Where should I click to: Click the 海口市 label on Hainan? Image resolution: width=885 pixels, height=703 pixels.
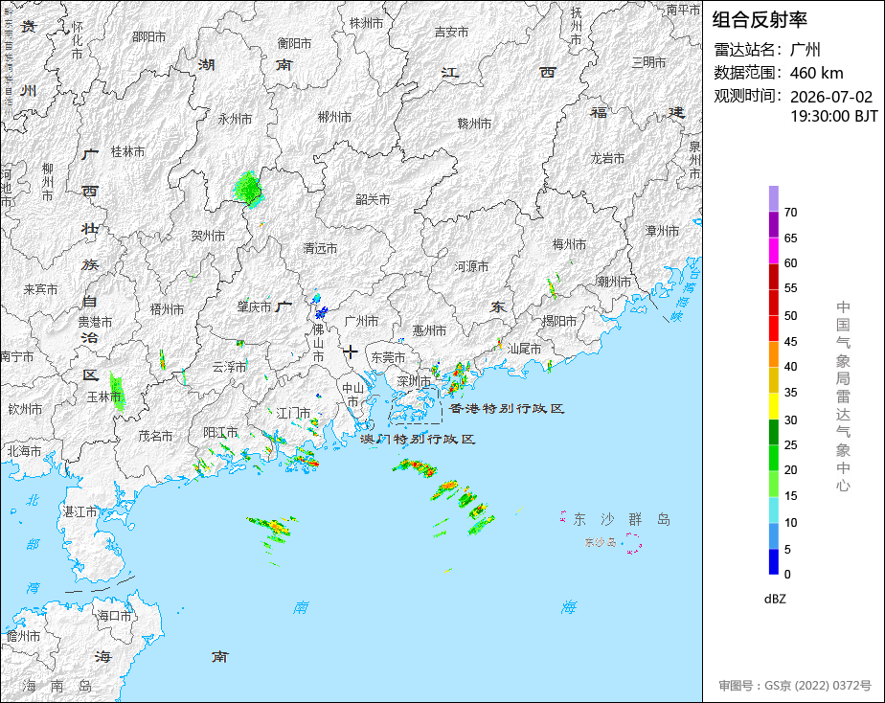click(x=114, y=616)
